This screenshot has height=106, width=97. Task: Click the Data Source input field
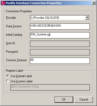coord(60,26)
